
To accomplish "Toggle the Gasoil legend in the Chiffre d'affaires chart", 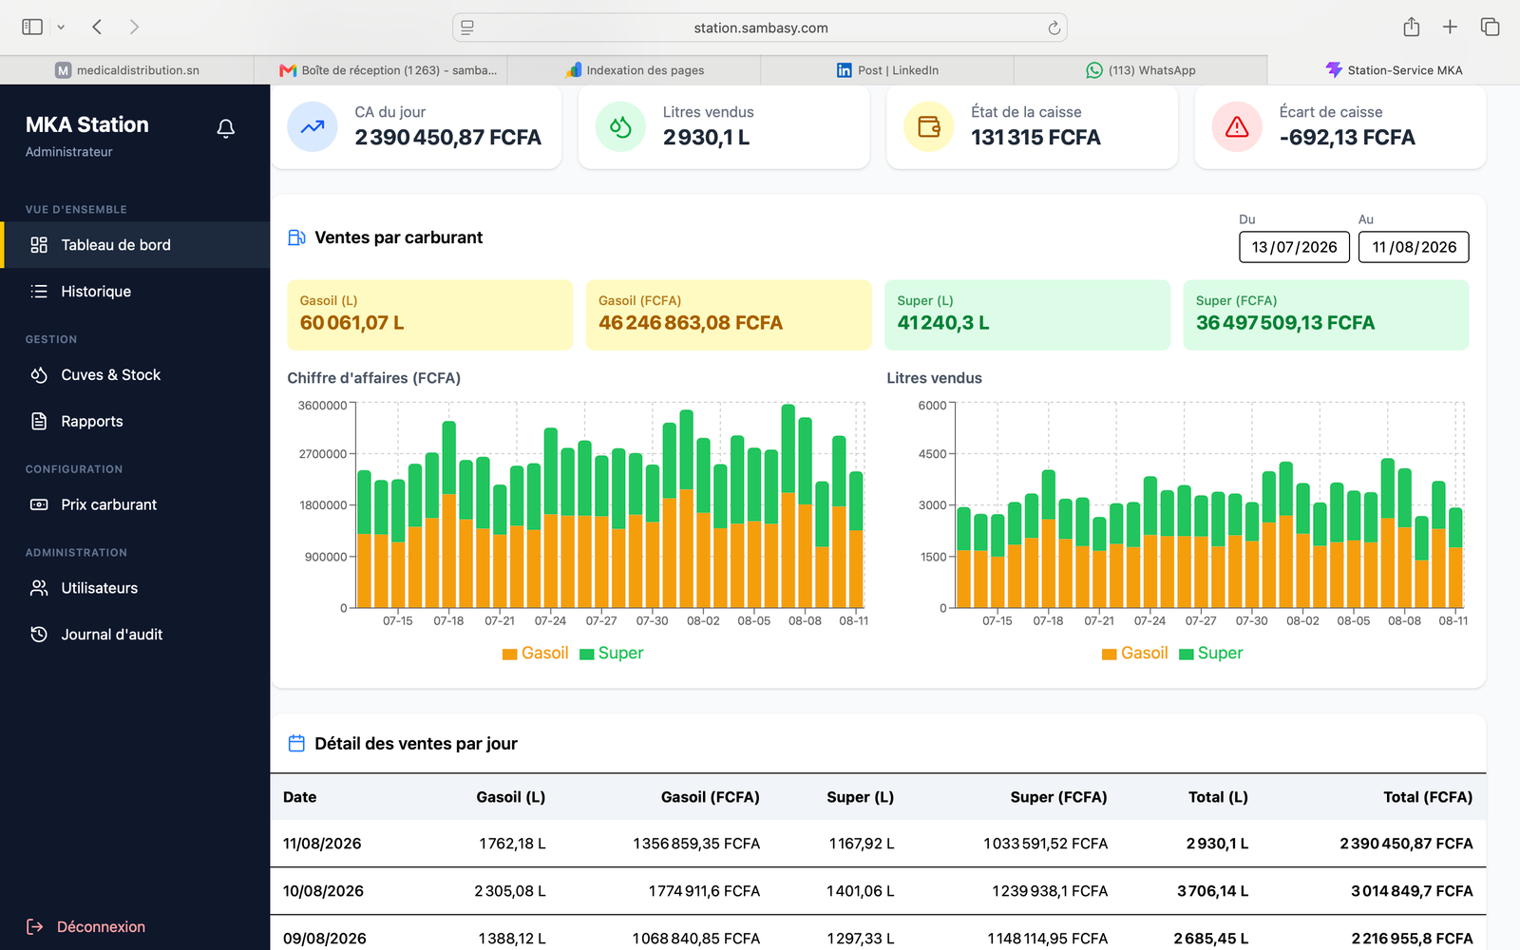I will click(535, 654).
